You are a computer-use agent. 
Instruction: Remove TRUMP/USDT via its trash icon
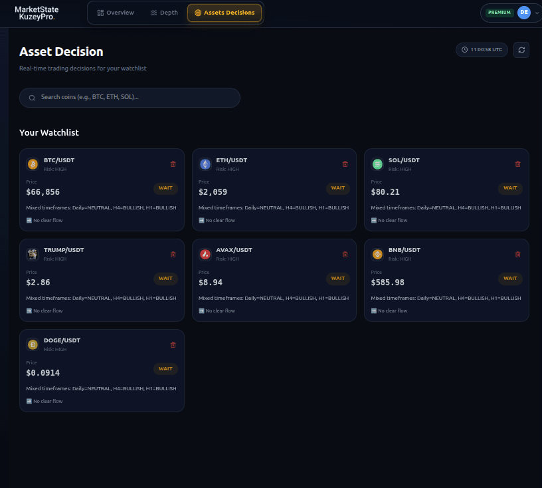(173, 254)
